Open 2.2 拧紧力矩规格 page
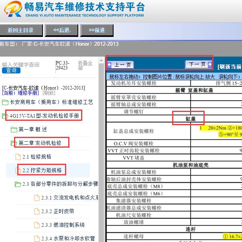The height and width of the screenshot is (242, 242). [42, 170]
